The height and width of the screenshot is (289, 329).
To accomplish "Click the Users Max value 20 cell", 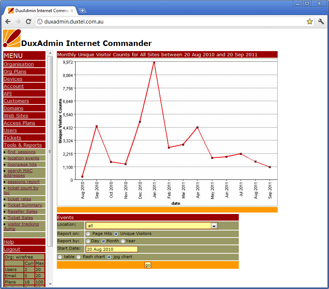I will pyautogui.click(x=40, y=270).
